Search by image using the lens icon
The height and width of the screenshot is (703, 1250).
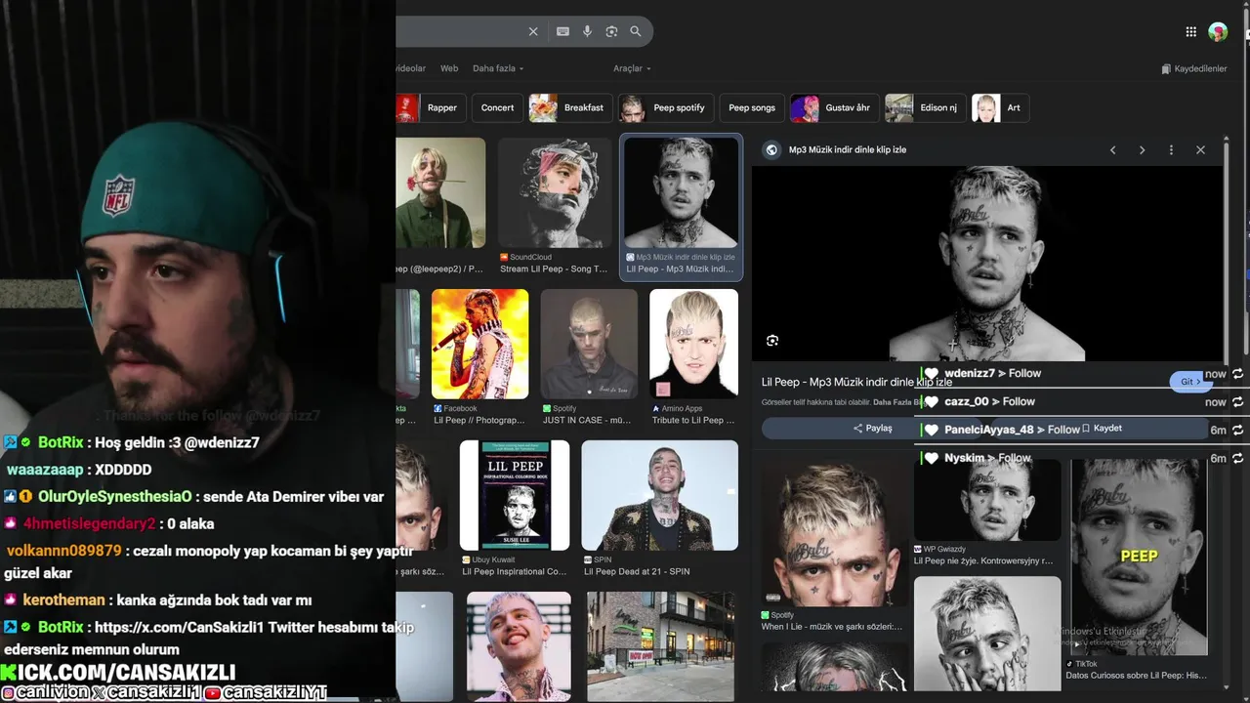pyautogui.click(x=611, y=31)
